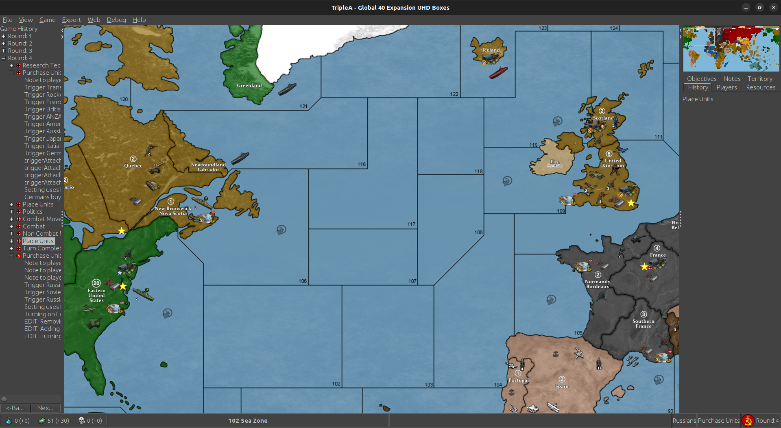The image size is (781, 428).
Task: Select the red warship south of Iceland
Action: click(x=498, y=72)
